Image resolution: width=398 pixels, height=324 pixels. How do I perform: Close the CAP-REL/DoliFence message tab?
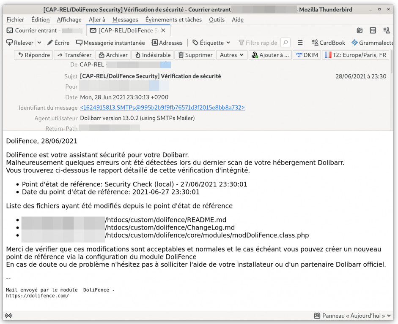(x=163, y=31)
